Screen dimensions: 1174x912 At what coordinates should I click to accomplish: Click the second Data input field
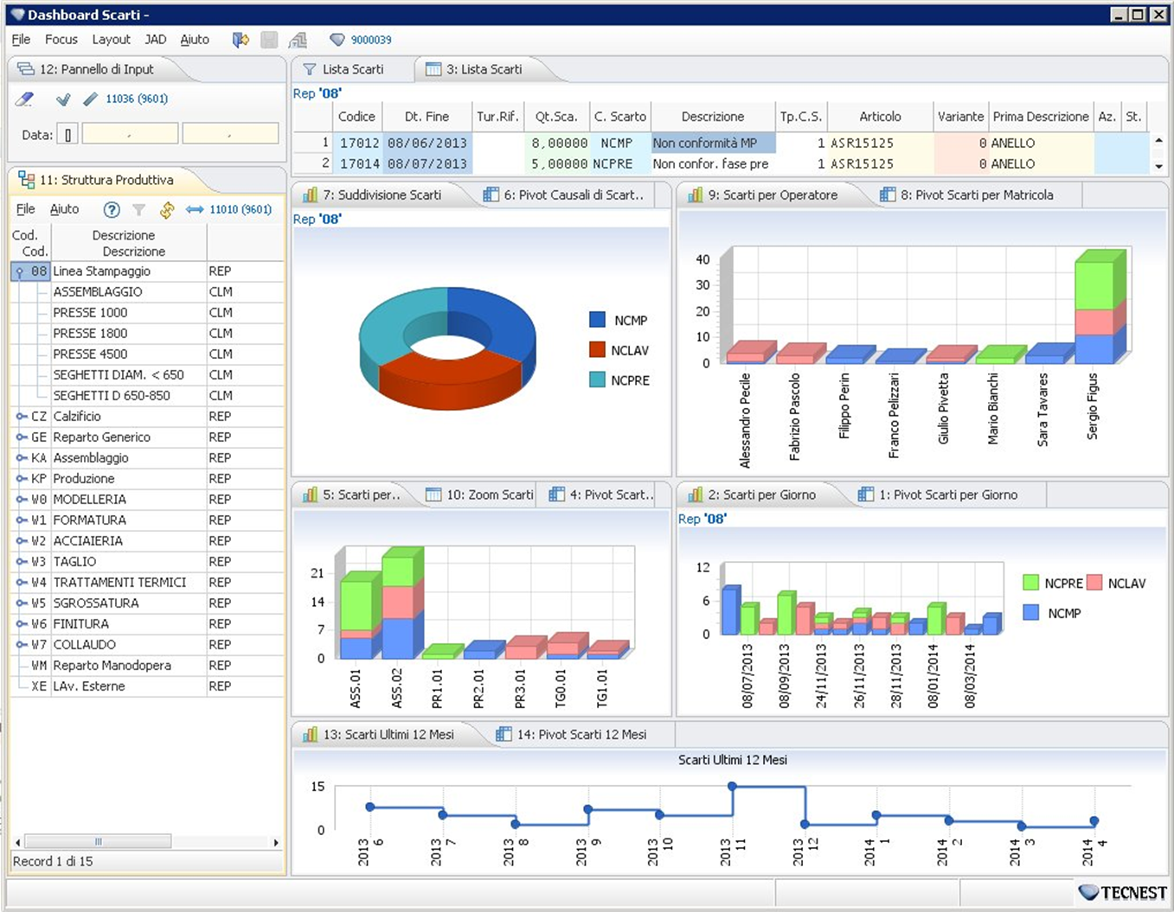[x=230, y=134]
